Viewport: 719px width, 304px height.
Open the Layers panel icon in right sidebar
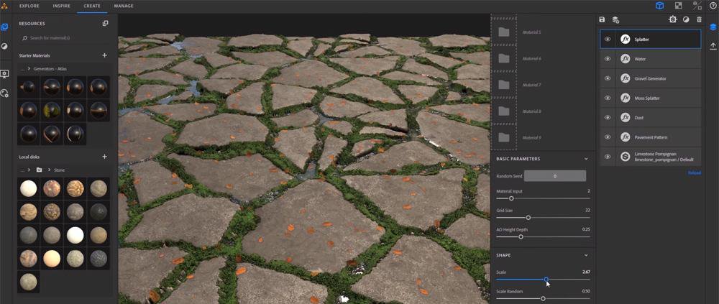coord(713,27)
